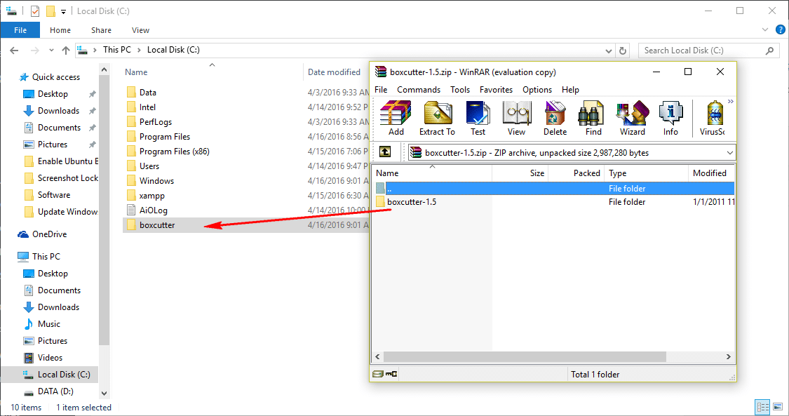The image size is (789, 416).
Task: Click Properties checkmark icon in title bar
Action: [35, 11]
